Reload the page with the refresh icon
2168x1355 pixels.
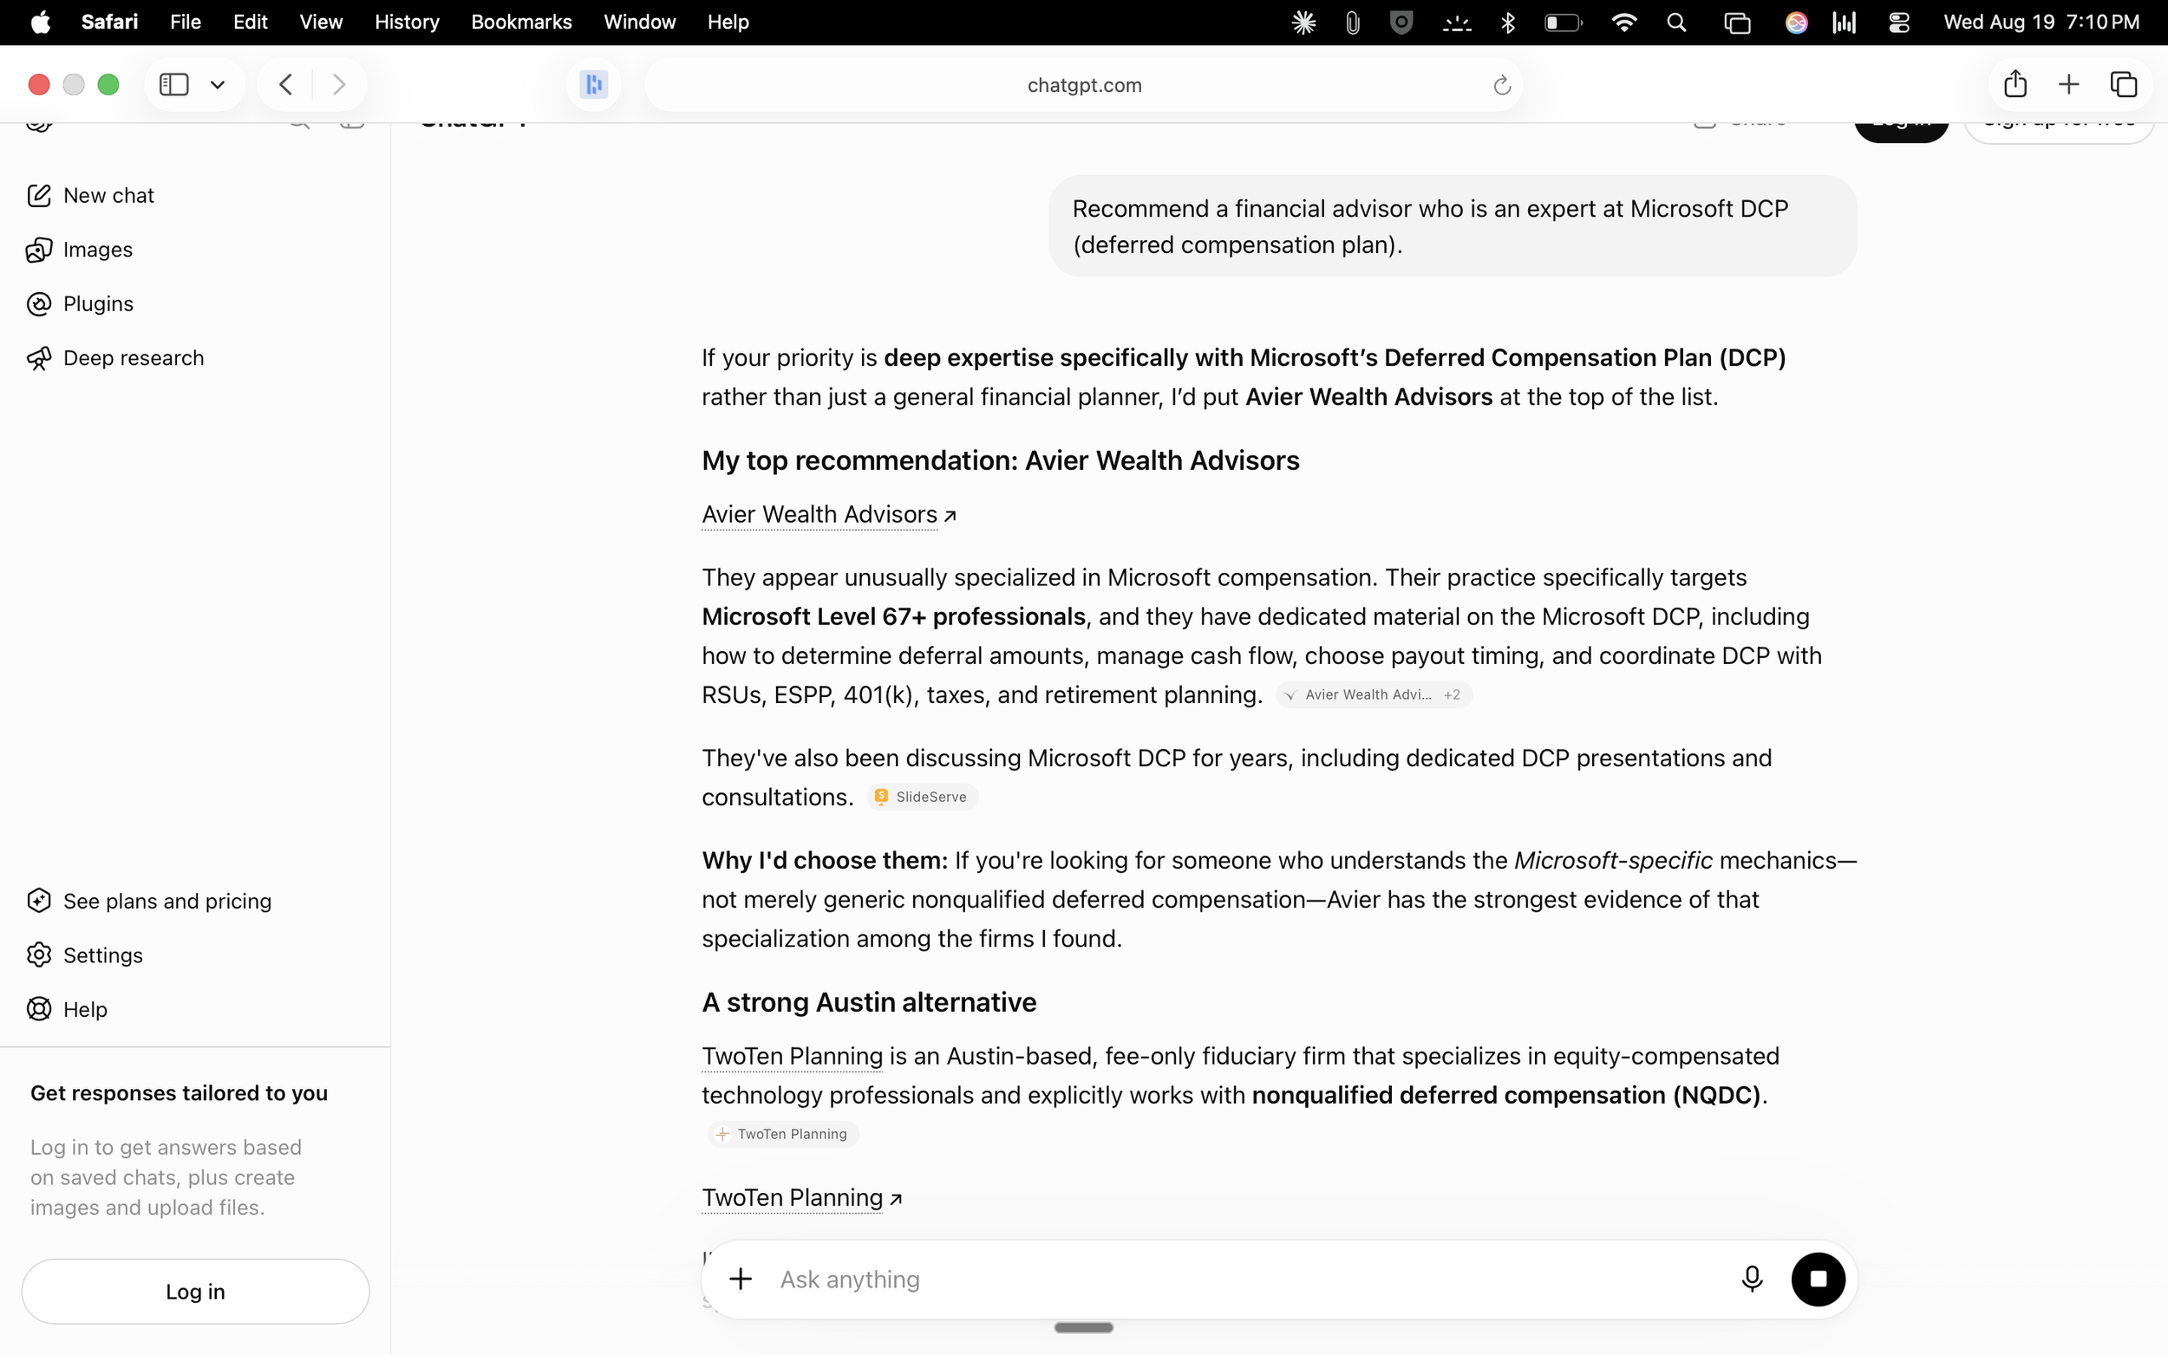(x=1502, y=85)
